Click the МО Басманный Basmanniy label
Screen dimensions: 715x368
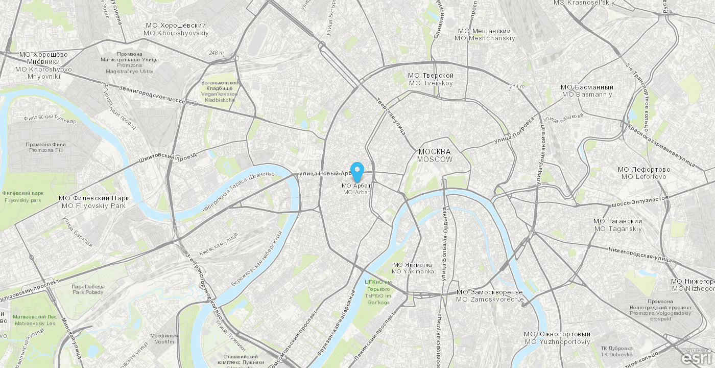587,91
